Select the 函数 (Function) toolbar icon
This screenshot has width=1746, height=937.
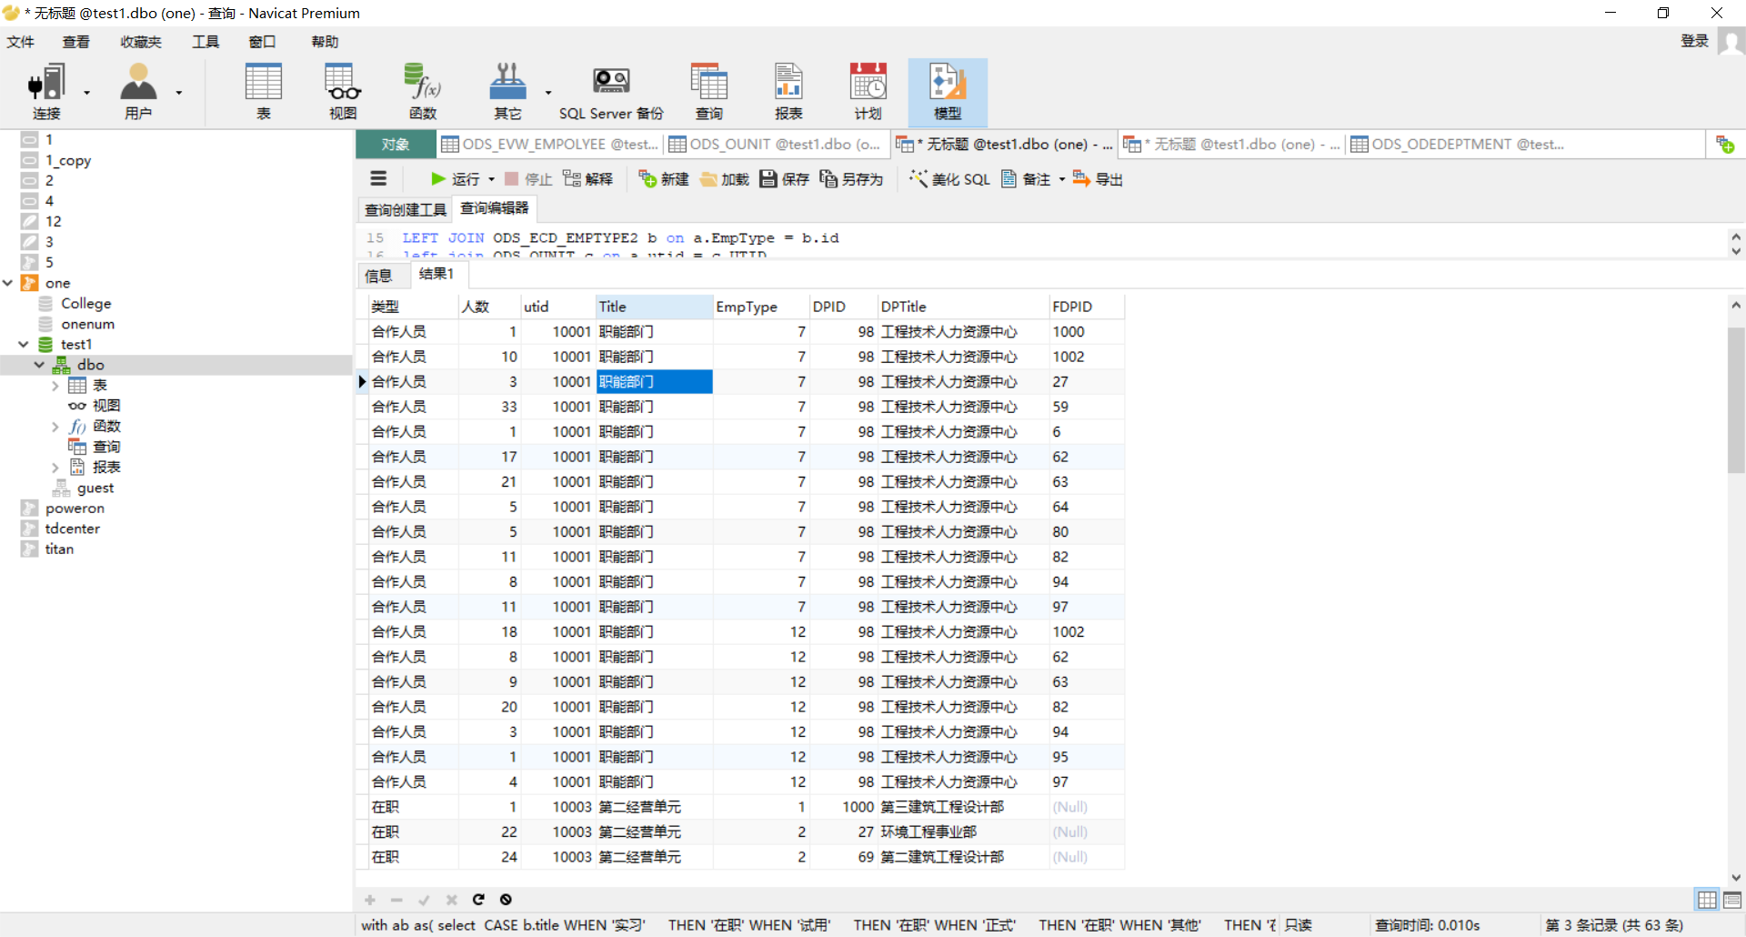point(423,92)
